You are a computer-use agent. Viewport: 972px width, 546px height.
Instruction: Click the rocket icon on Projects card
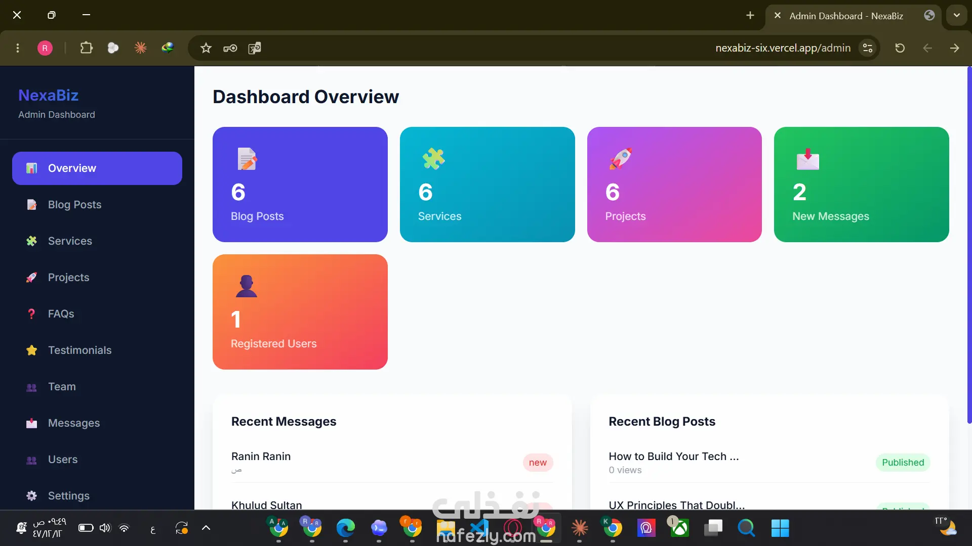(x=621, y=159)
